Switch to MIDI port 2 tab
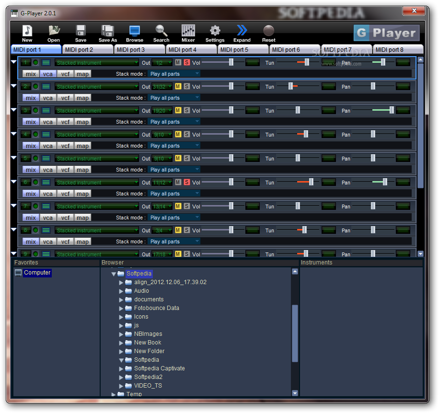The width and height of the screenshot is (439, 413). (88, 49)
